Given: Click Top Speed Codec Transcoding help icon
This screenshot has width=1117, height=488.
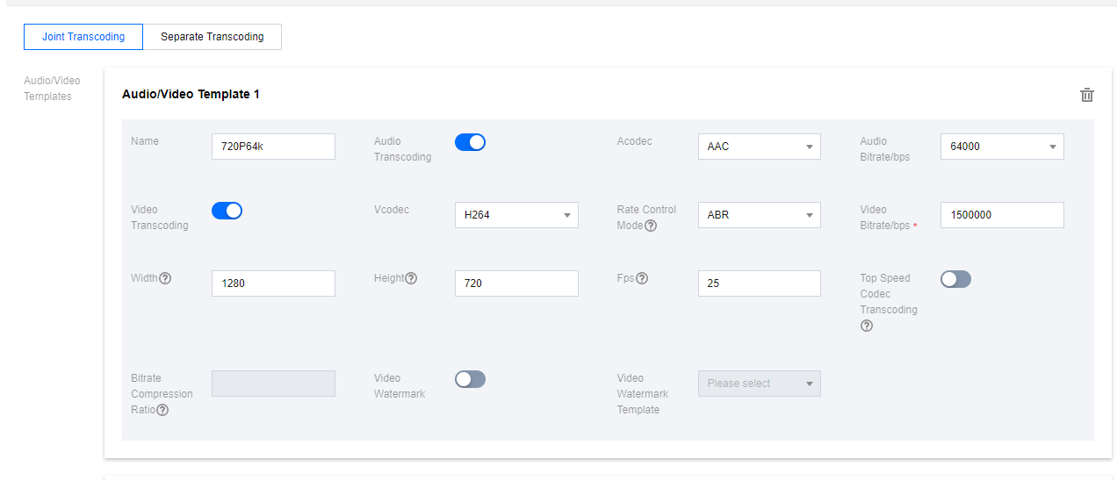Looking at the screenshot, I should pos(867,326).
